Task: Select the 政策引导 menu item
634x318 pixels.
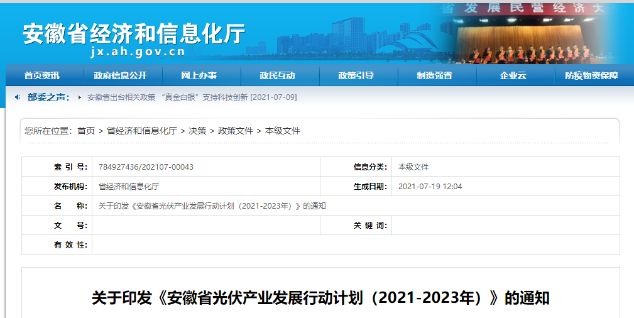Action: pyautogui.click(x=356, y=75)
